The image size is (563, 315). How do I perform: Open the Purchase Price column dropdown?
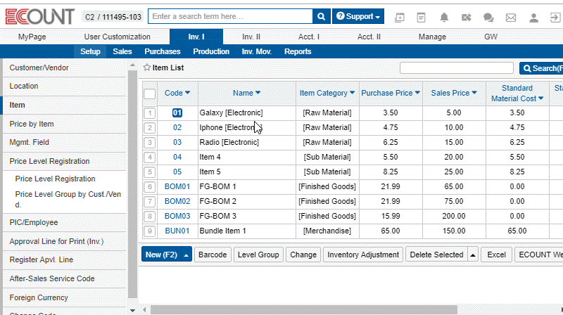(x=417, y=93)
